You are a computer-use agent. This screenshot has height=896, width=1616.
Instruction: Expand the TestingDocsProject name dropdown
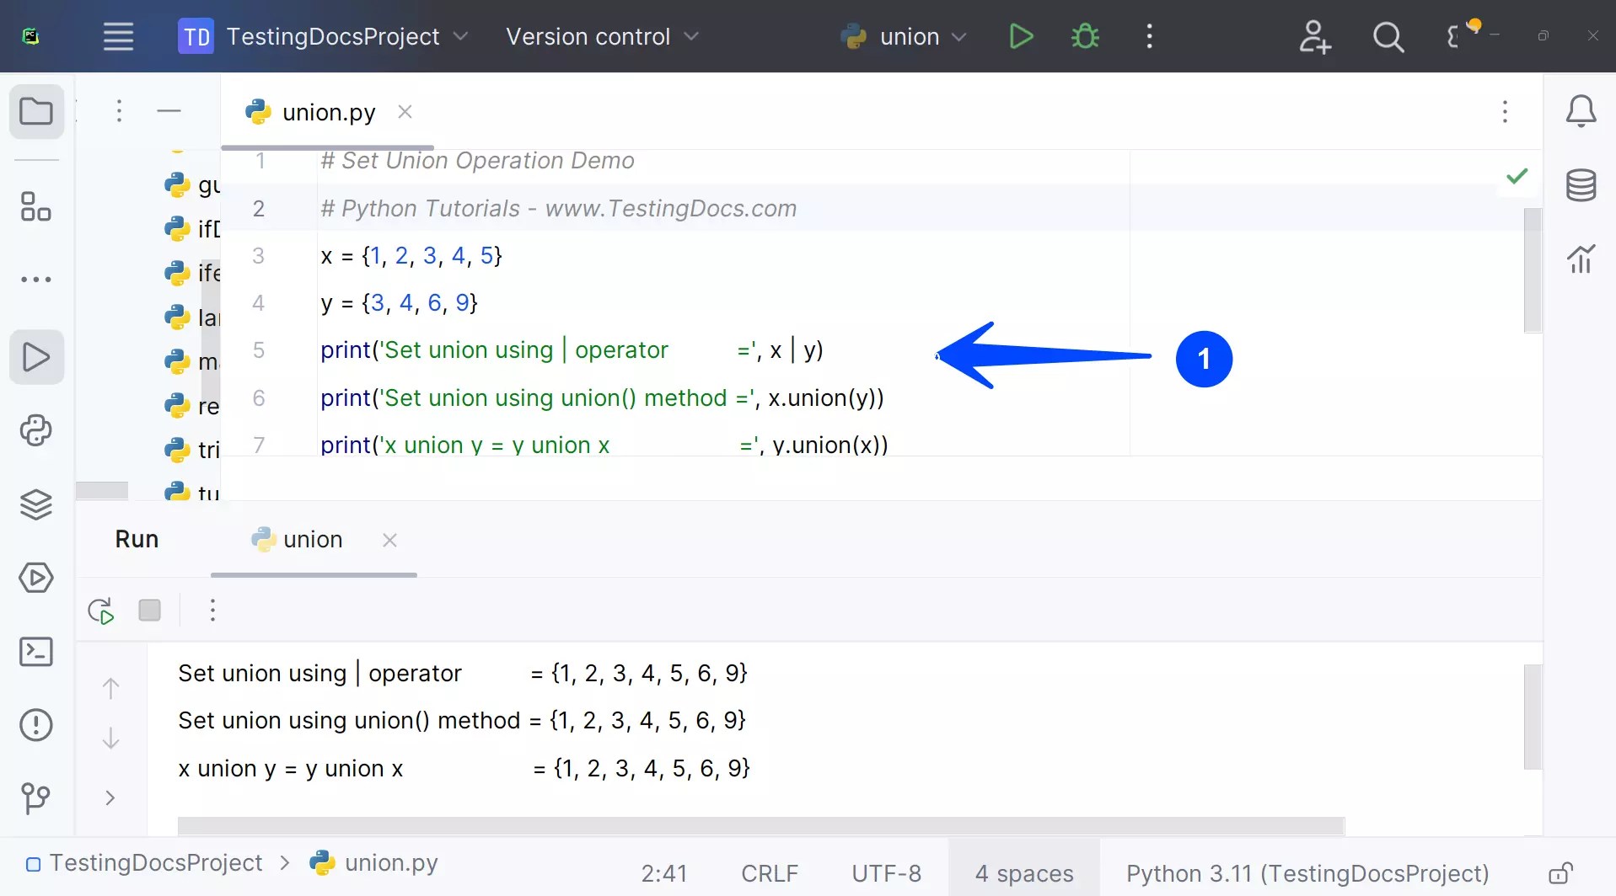point(460,36)
